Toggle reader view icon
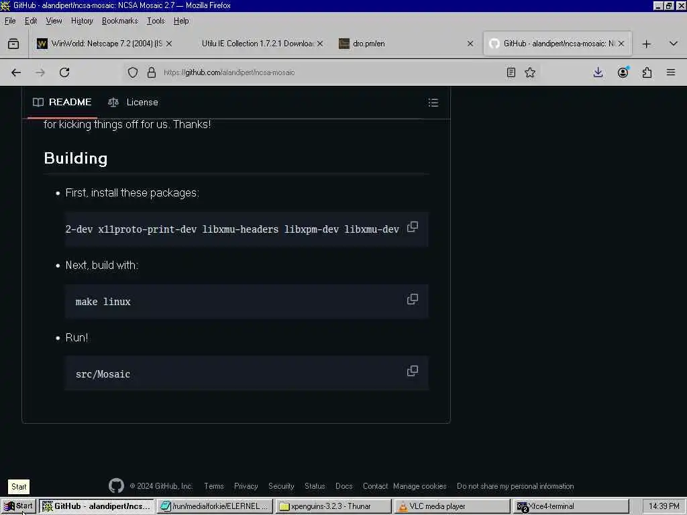This screenshot has width=687, height=515. click(511, 72)
